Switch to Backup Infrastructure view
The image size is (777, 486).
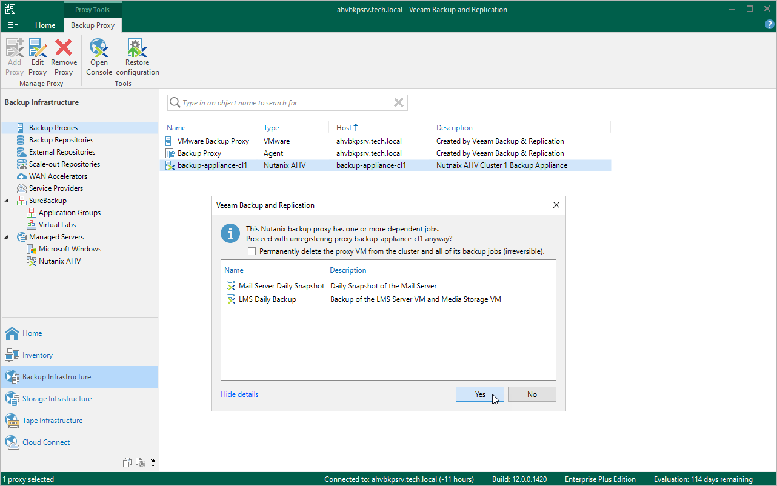coord(79,377)
